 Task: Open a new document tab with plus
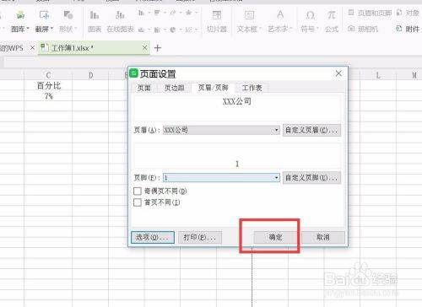click(x=158, y=48)
